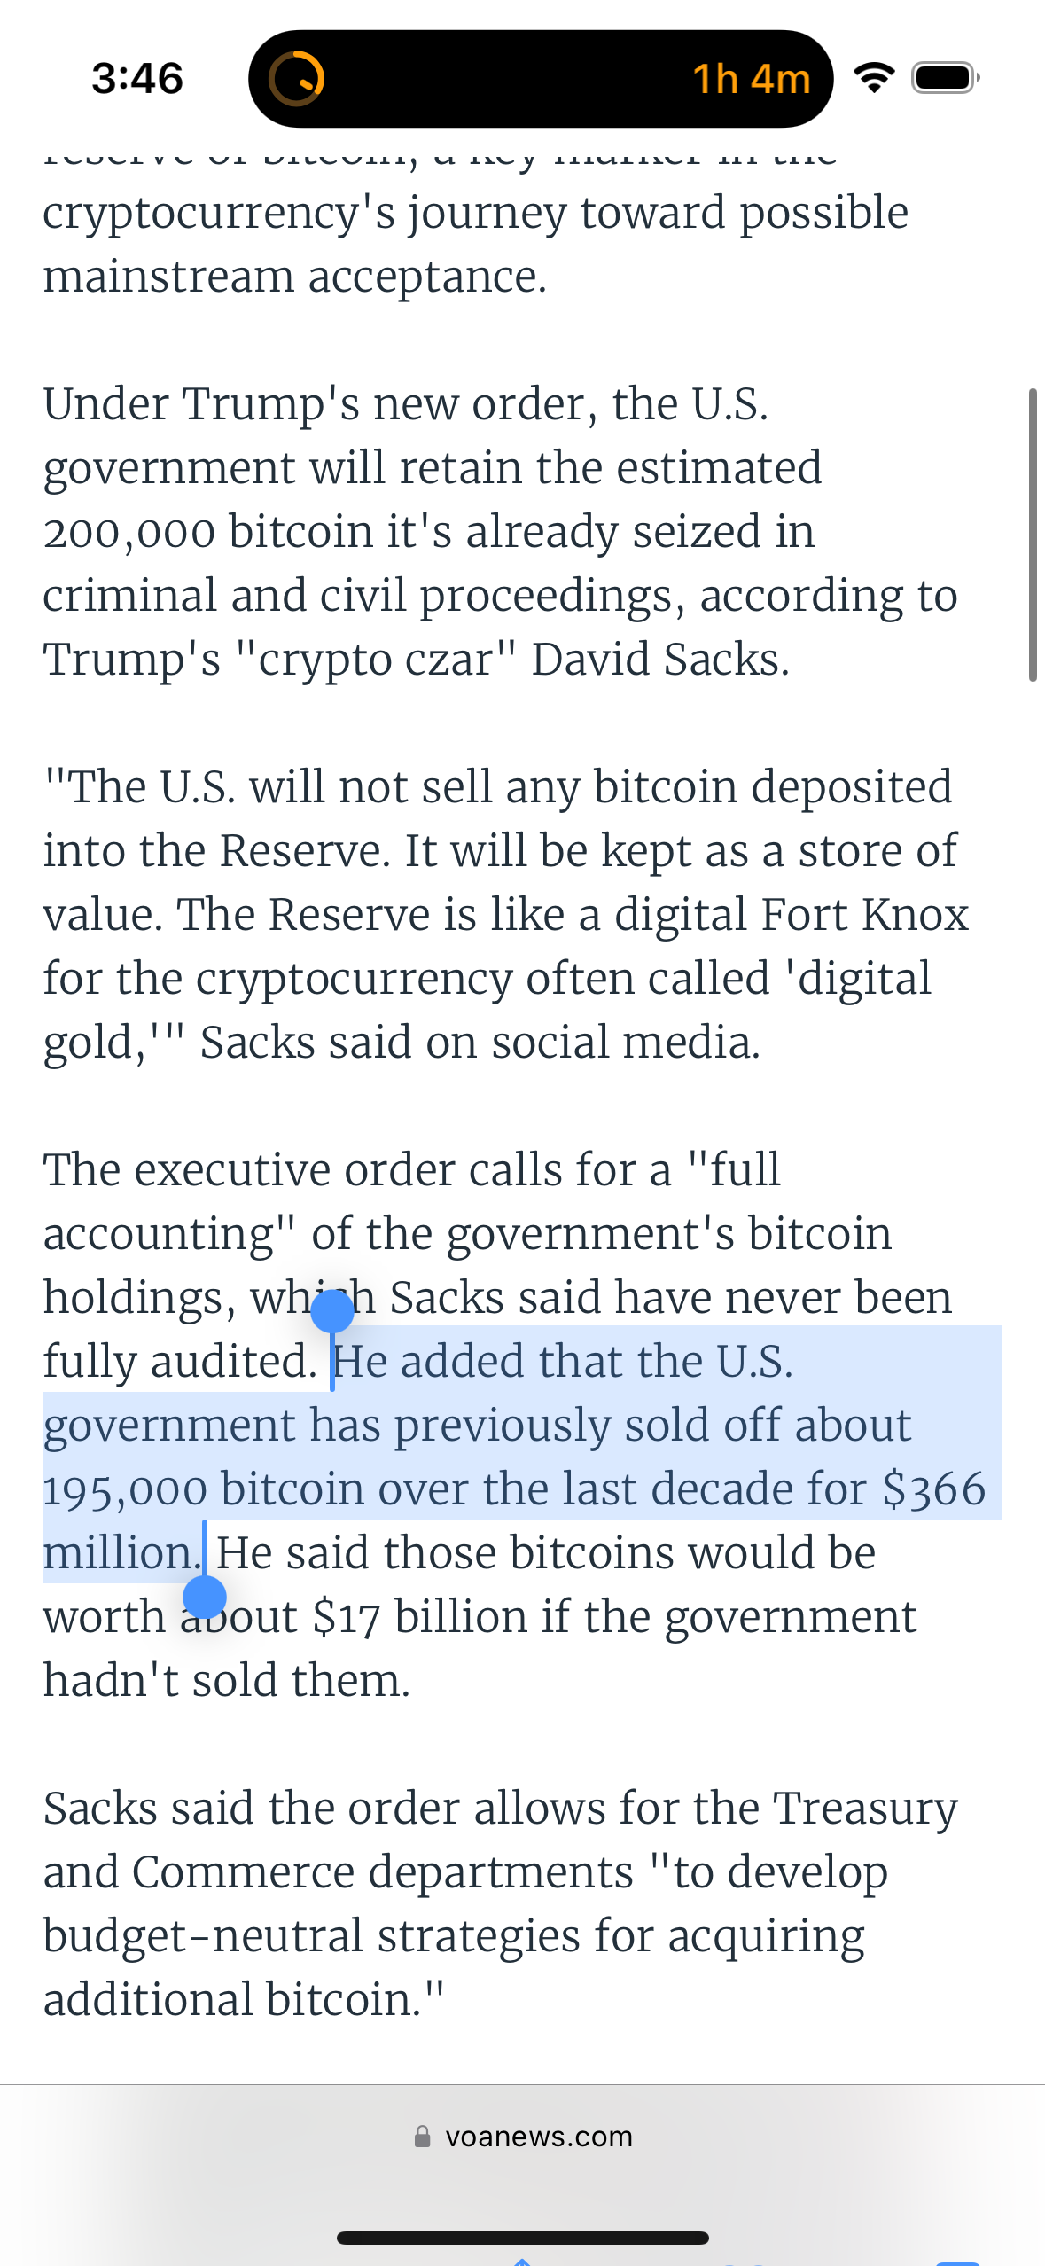Tap the battery indicator icon
The image size is (1045, 2266).
tap(946, 78)
